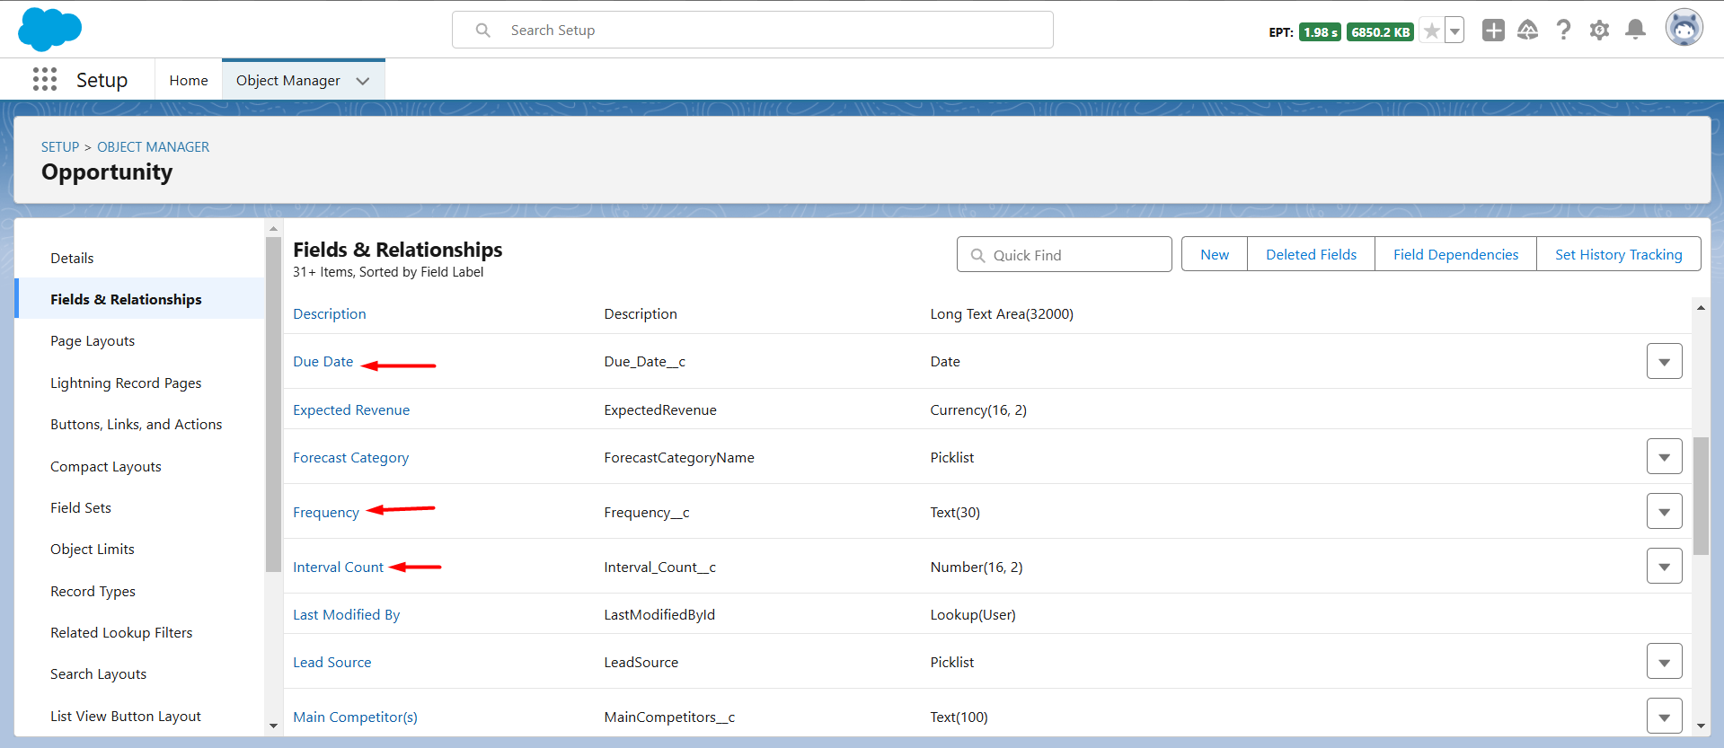The image size is (1724, 748).
Task: Open the help question mark icon
Action: tap(1563, 31)
